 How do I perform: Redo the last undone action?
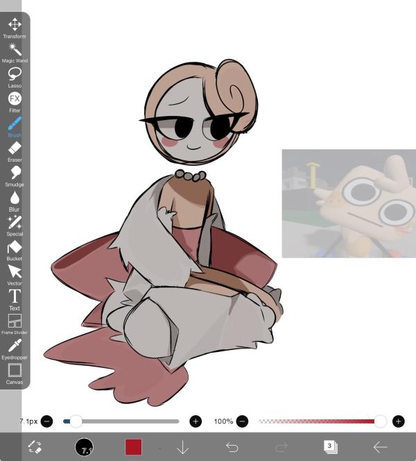(x=281, y=447)
